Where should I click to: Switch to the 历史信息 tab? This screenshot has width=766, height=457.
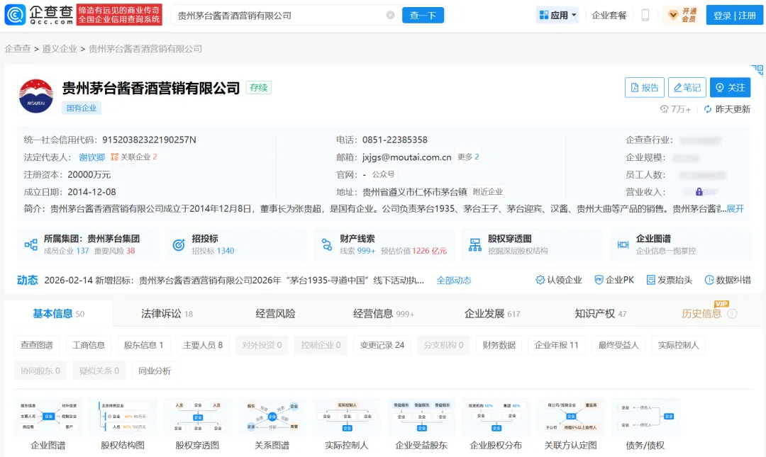point(701,313)
